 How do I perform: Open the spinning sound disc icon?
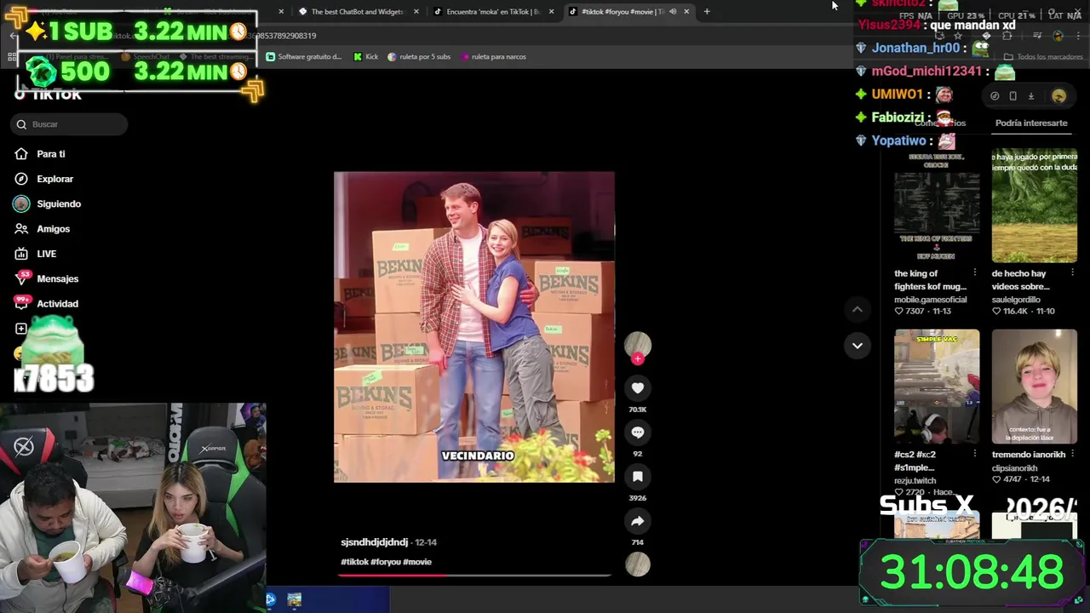(x=638, y=564)
